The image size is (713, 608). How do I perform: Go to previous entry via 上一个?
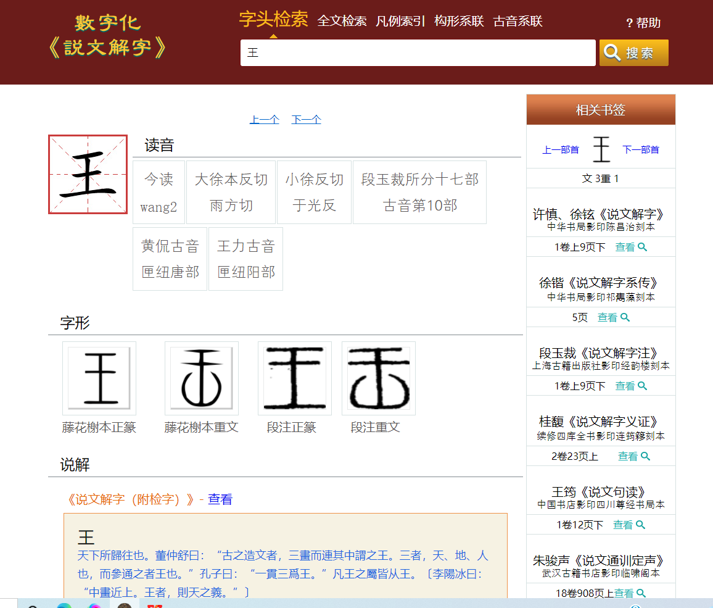pos(264,119)
